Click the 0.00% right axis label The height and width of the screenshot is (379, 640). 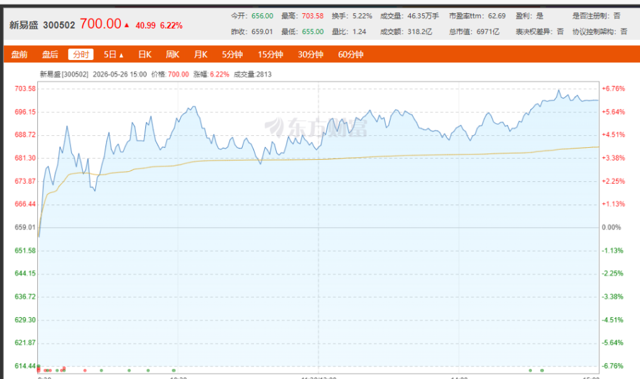[x=611, y=227]
